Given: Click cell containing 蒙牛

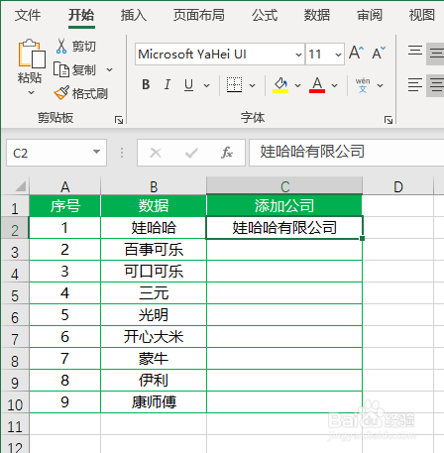Looking at the screenshot, I should (x=154, y=359).
